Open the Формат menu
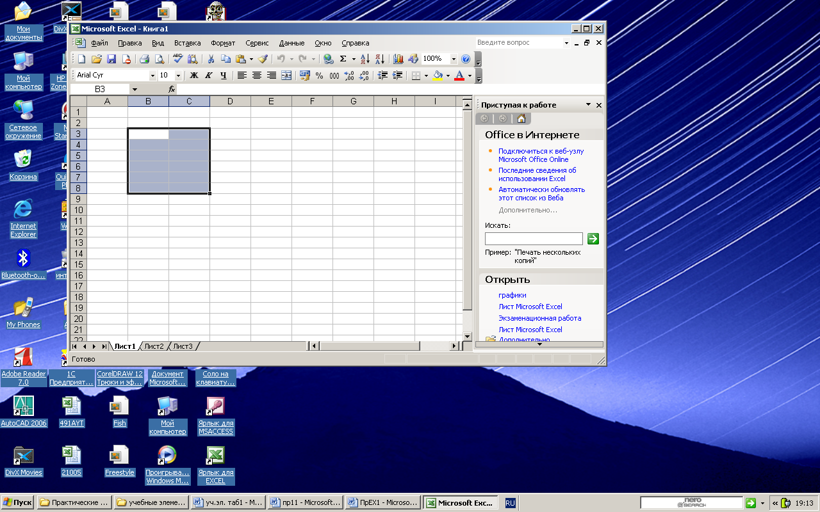 pos(223,43)
